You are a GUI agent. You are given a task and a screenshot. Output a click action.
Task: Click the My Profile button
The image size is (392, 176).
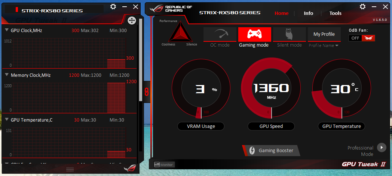324,34
